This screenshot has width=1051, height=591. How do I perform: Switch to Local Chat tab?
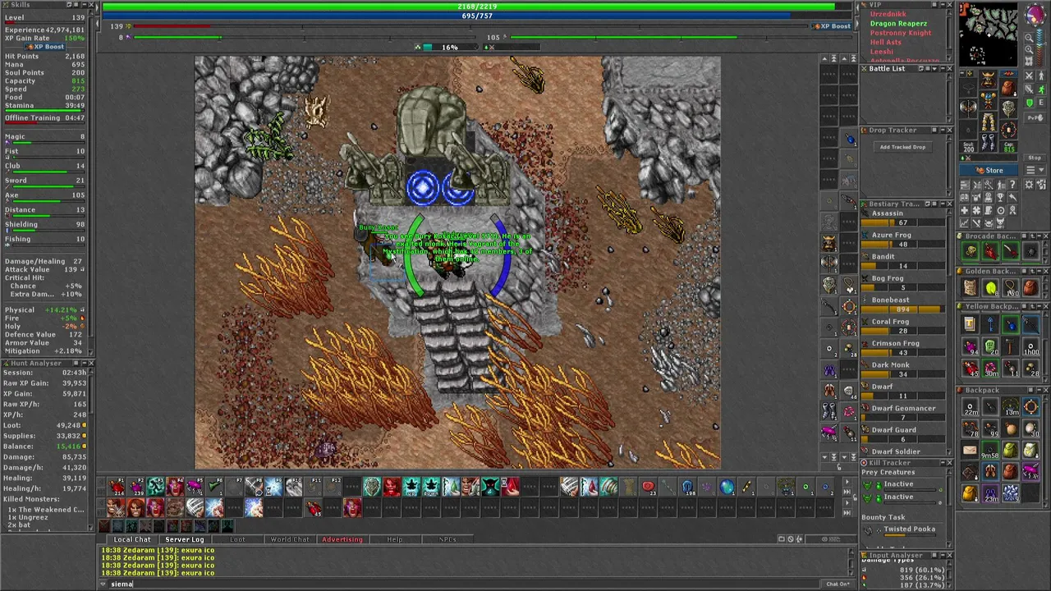(x=132, y=539)
